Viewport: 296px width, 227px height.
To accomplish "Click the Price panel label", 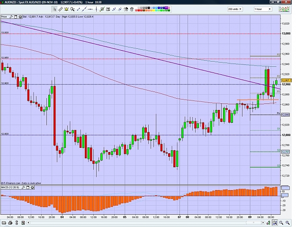I will pos(4,17).
